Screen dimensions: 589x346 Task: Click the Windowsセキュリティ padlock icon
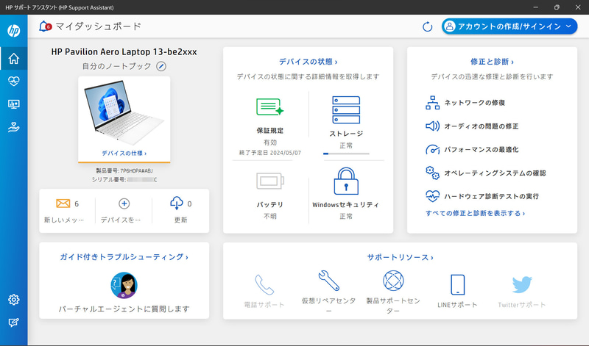(x=346, y=181)
